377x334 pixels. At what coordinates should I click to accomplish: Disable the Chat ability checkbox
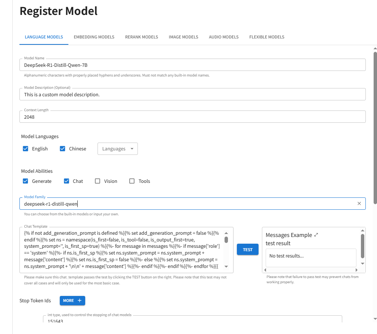[67, 181]
